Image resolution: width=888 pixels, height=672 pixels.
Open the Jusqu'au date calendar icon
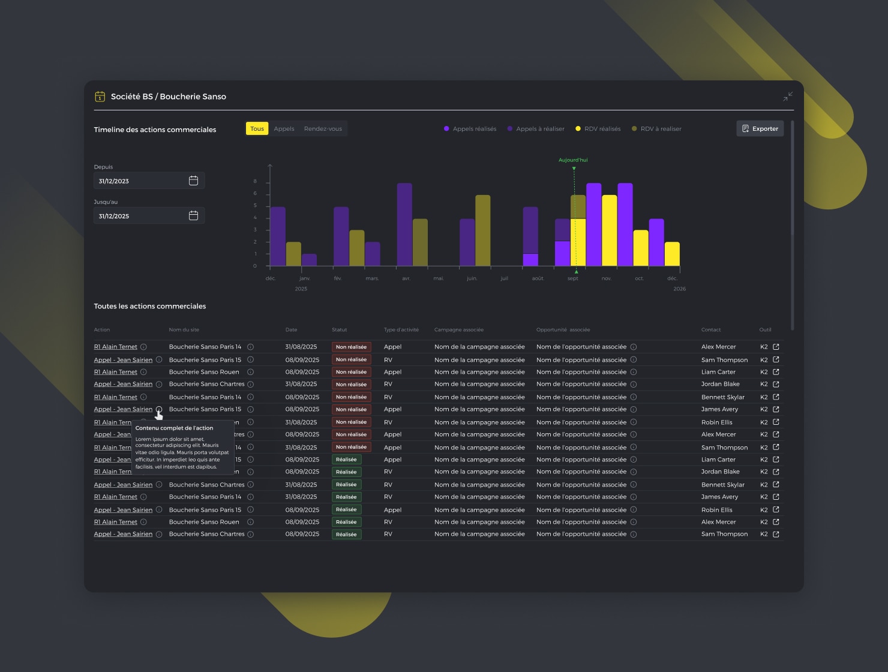coord(193,215)
